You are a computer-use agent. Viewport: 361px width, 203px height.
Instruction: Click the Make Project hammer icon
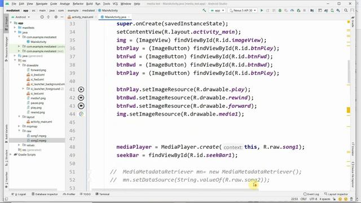click(x=204, y=10)
